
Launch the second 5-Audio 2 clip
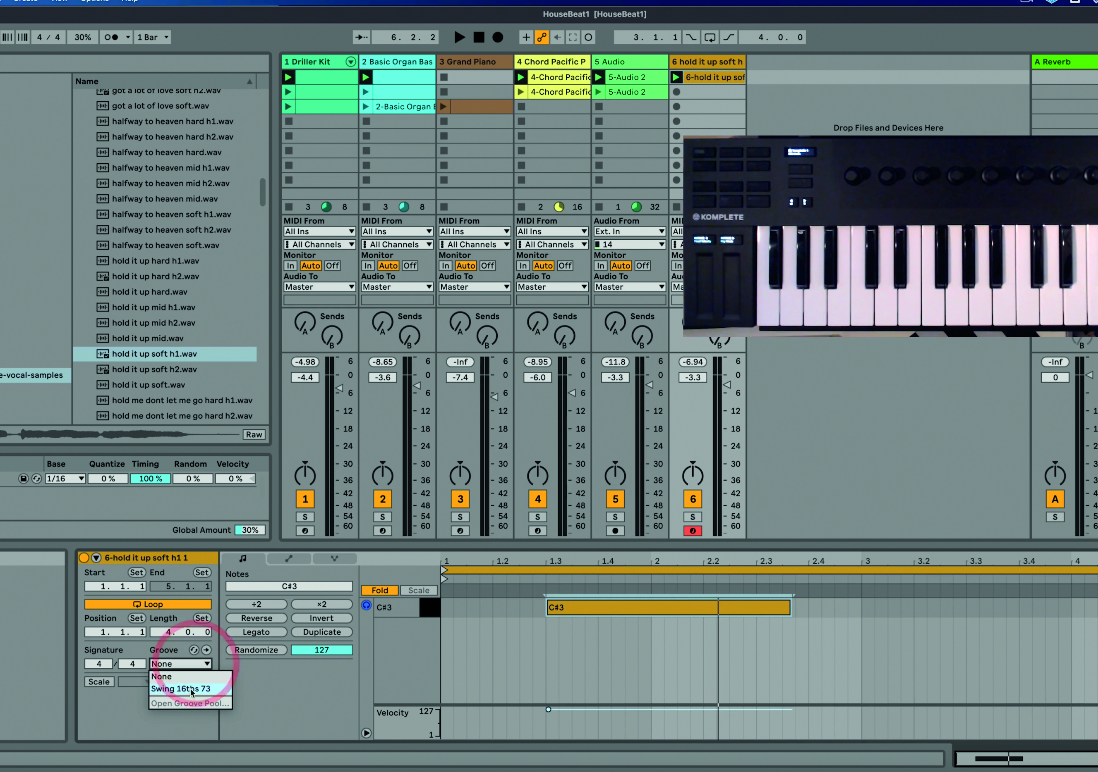(598, 92)
